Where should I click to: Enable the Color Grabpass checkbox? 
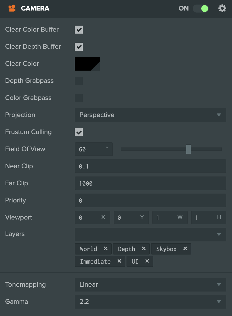79,98
